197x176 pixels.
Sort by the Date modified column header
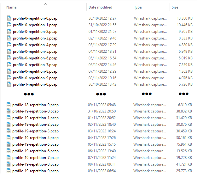pyautogui.click(x=100, y=7)
